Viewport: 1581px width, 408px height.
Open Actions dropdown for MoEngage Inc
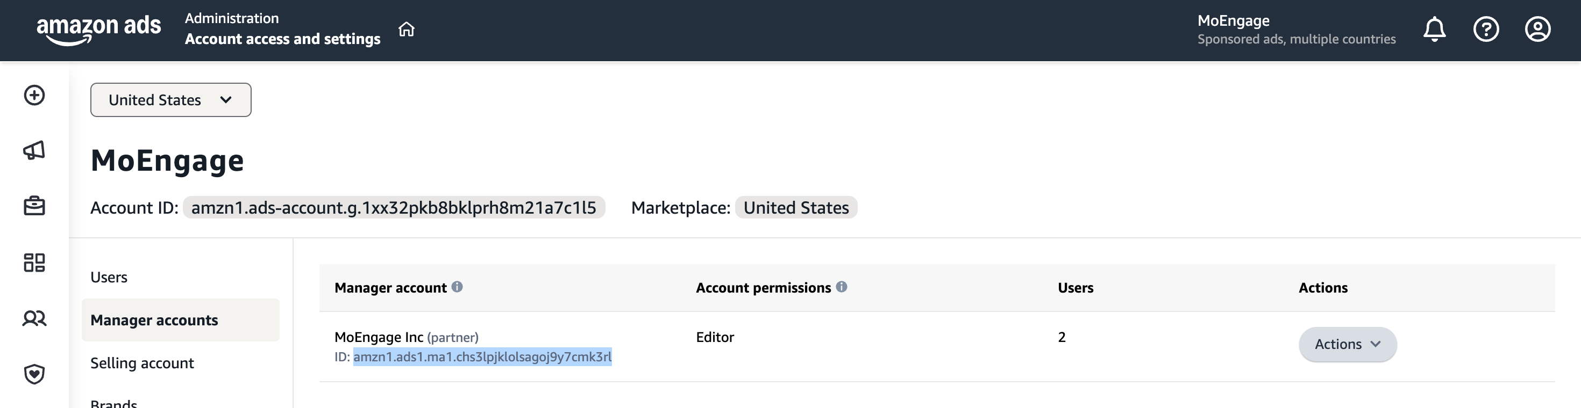1348,344
